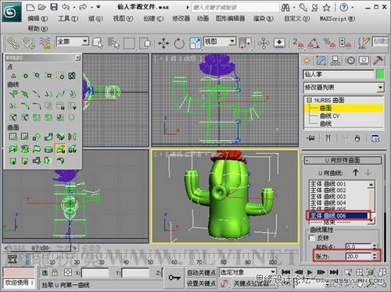The image size is (391, 292).
Task: Switch to the Display panel tab
Action: pos(364,61)
